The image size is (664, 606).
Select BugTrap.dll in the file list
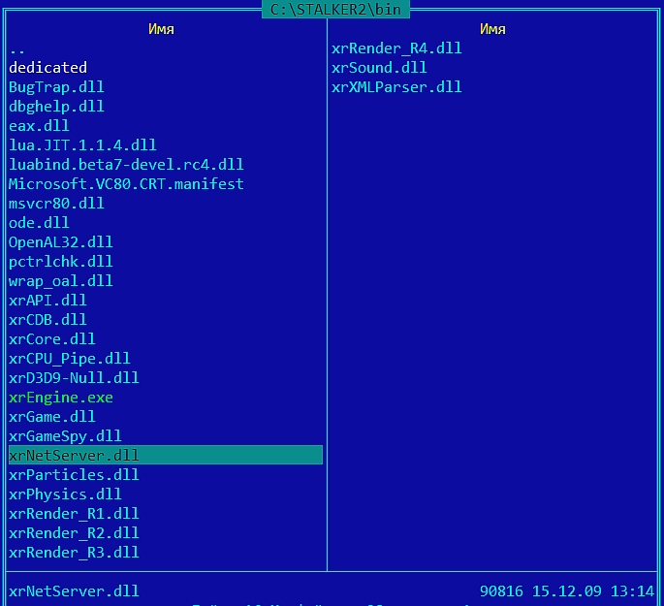pos(56,87)
